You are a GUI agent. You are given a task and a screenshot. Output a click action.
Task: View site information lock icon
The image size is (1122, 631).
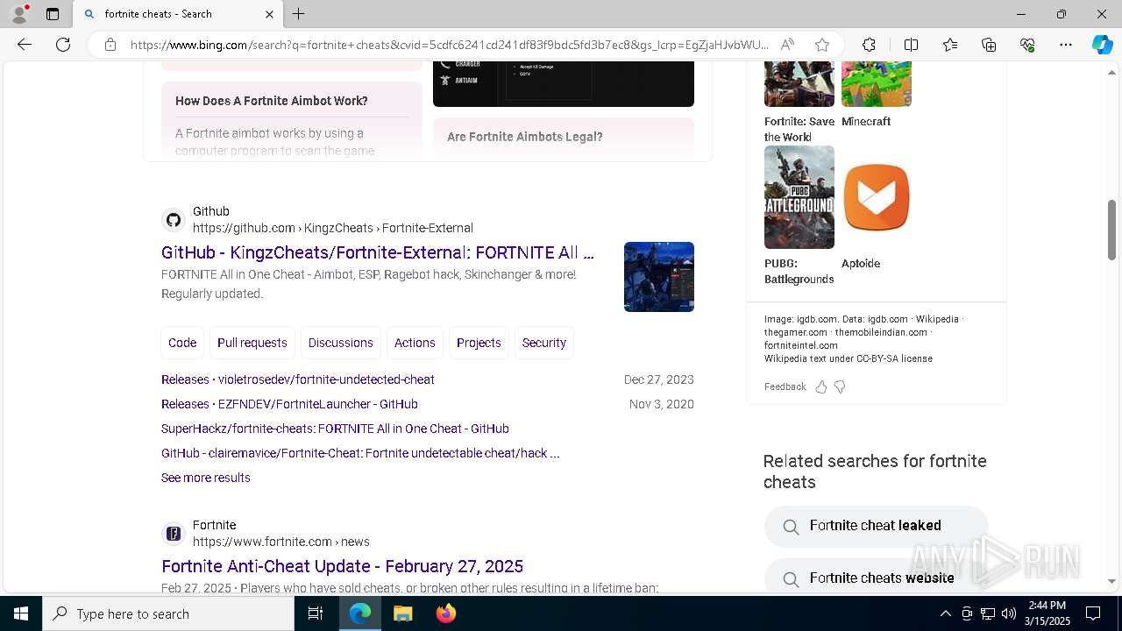pyautogui.click(x=110, y=45)
